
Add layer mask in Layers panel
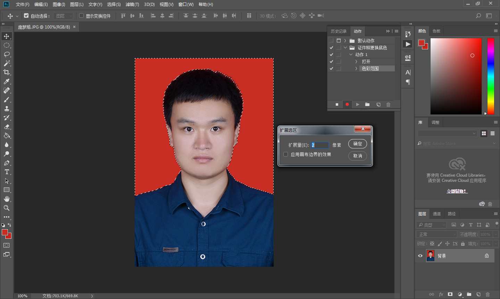[450, 294]
